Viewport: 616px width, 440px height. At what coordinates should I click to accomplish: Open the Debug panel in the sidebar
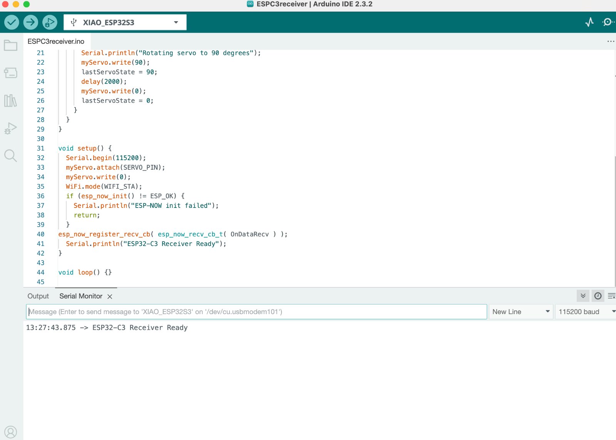[10, 128]
